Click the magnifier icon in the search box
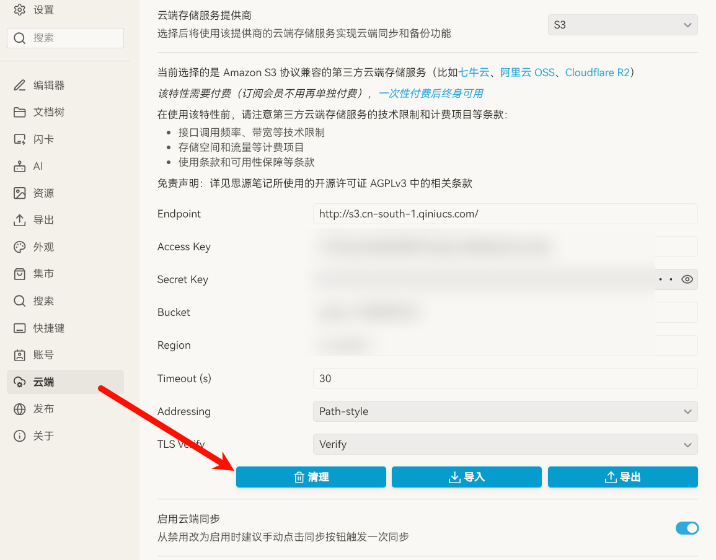This screenshot has height=560, width=716. pyautogui.click(x=20, y=38)
